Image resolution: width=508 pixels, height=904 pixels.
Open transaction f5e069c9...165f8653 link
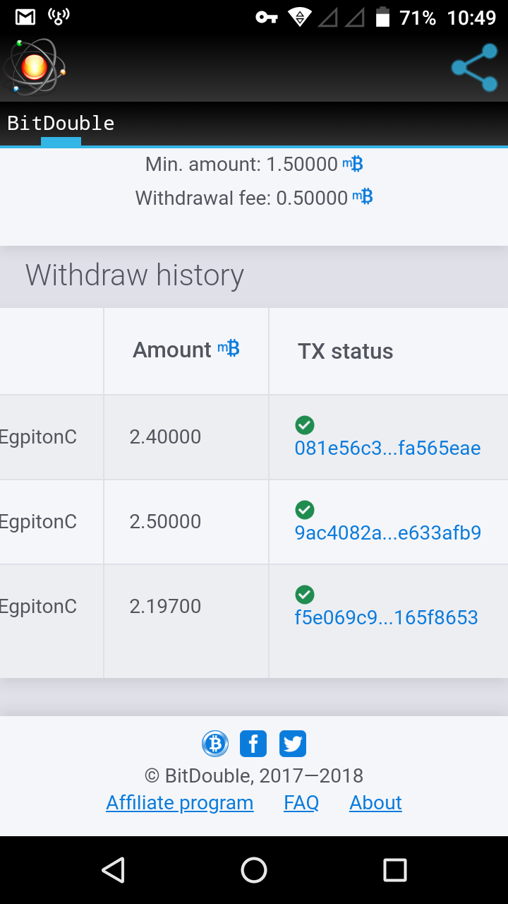tap(386, 617)
